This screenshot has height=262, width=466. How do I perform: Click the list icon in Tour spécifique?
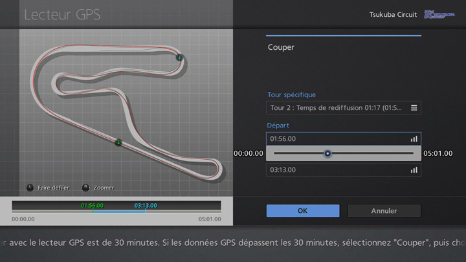(x=414, y=107)
